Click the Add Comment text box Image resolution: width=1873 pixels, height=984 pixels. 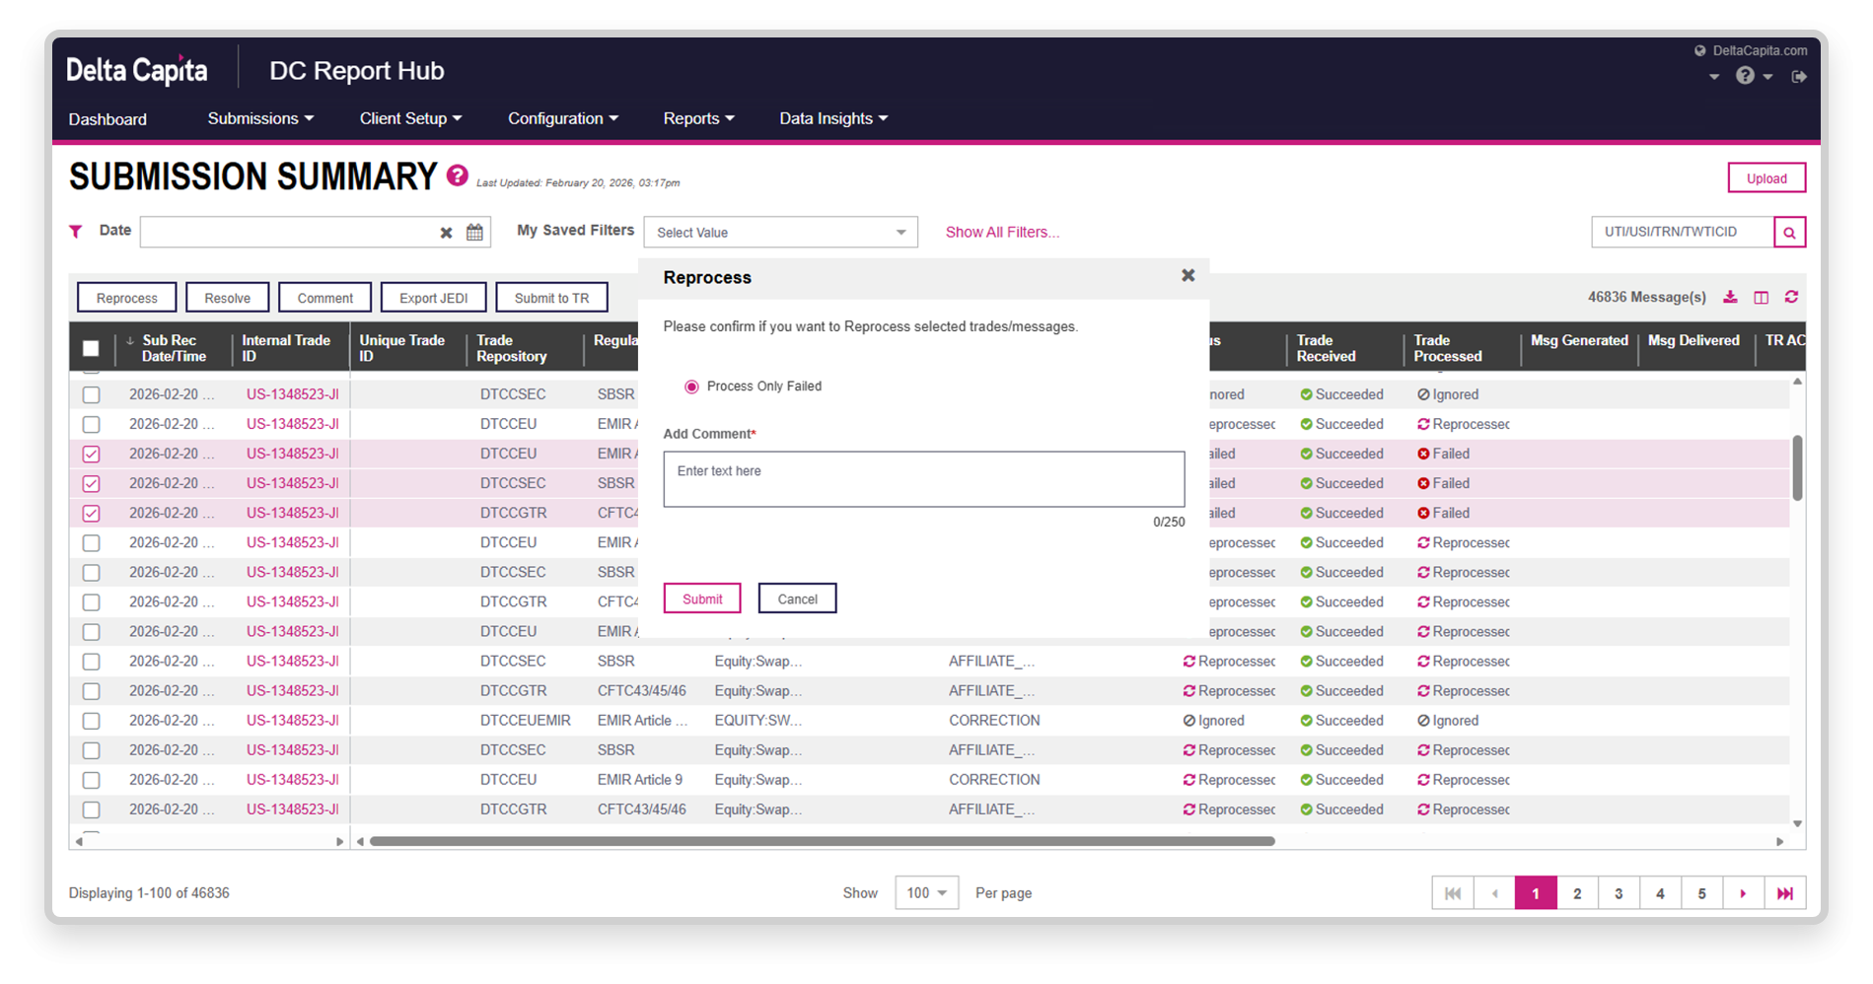pyautogui.click(x=923, y=479)
